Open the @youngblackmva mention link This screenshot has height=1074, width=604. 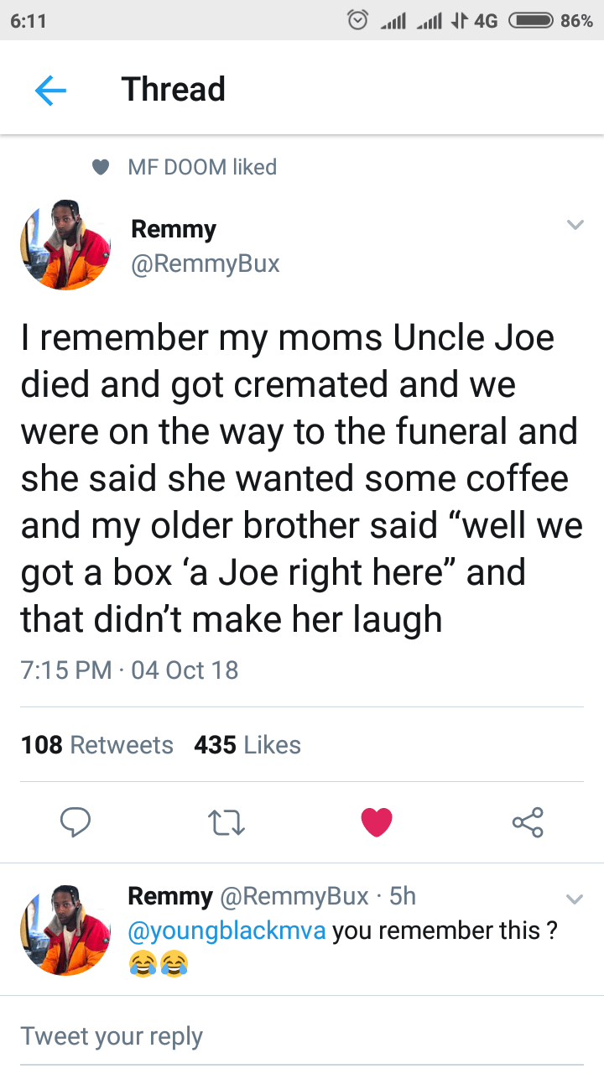coord(226,931)
